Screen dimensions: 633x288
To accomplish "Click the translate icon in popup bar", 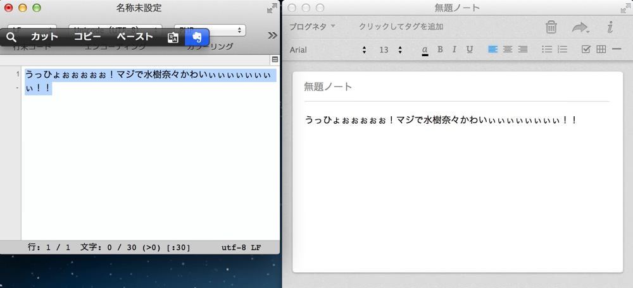I will point(173,37).
